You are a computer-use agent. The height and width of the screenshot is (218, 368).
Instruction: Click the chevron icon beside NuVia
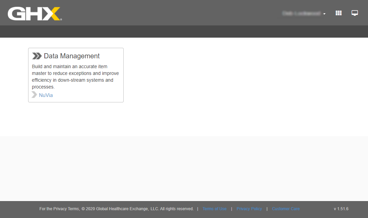(x=34, y=95)
